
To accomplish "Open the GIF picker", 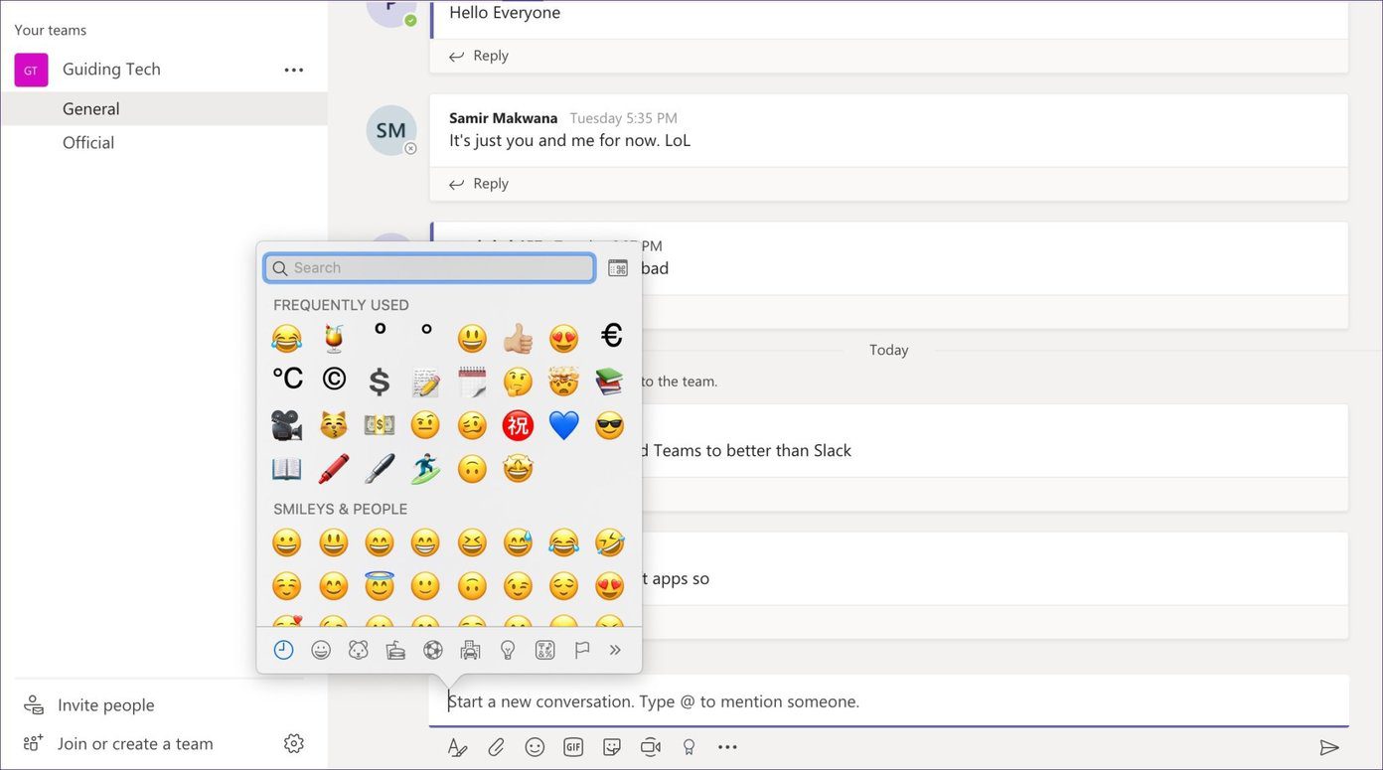I will [x=573, y=747].
